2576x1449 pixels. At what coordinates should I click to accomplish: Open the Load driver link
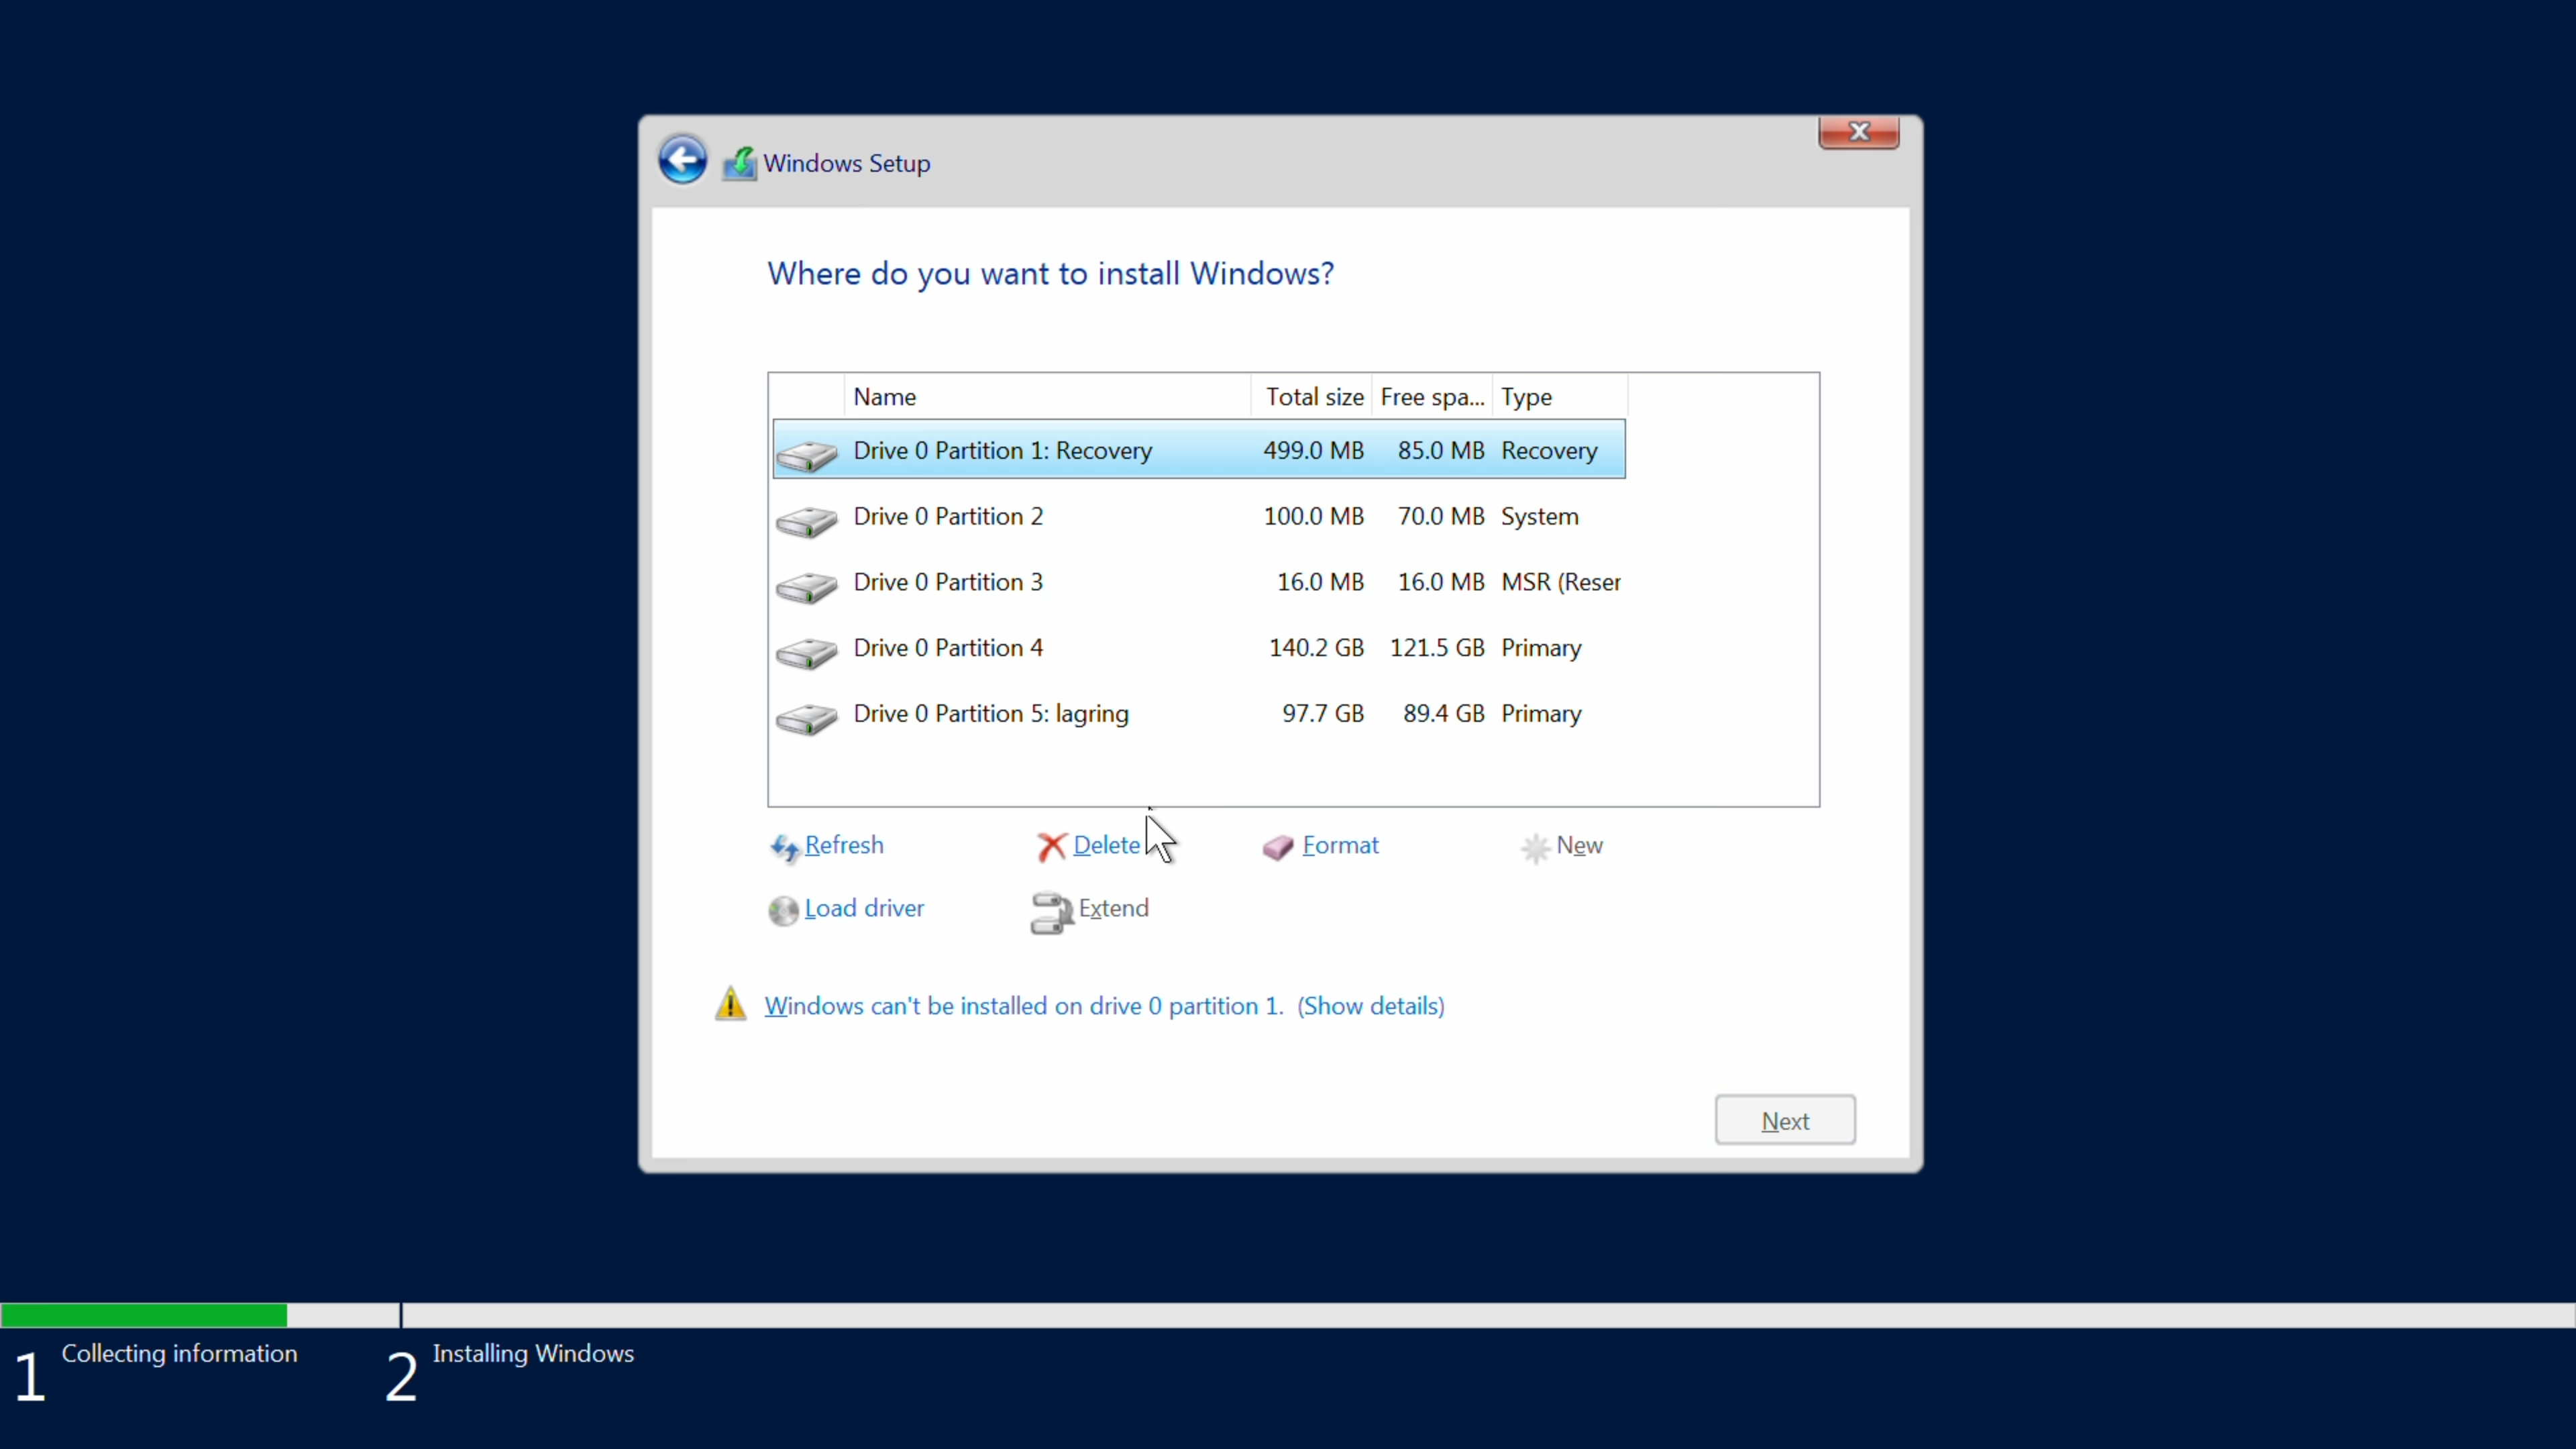pyautogui.click(x=864, y=908)
